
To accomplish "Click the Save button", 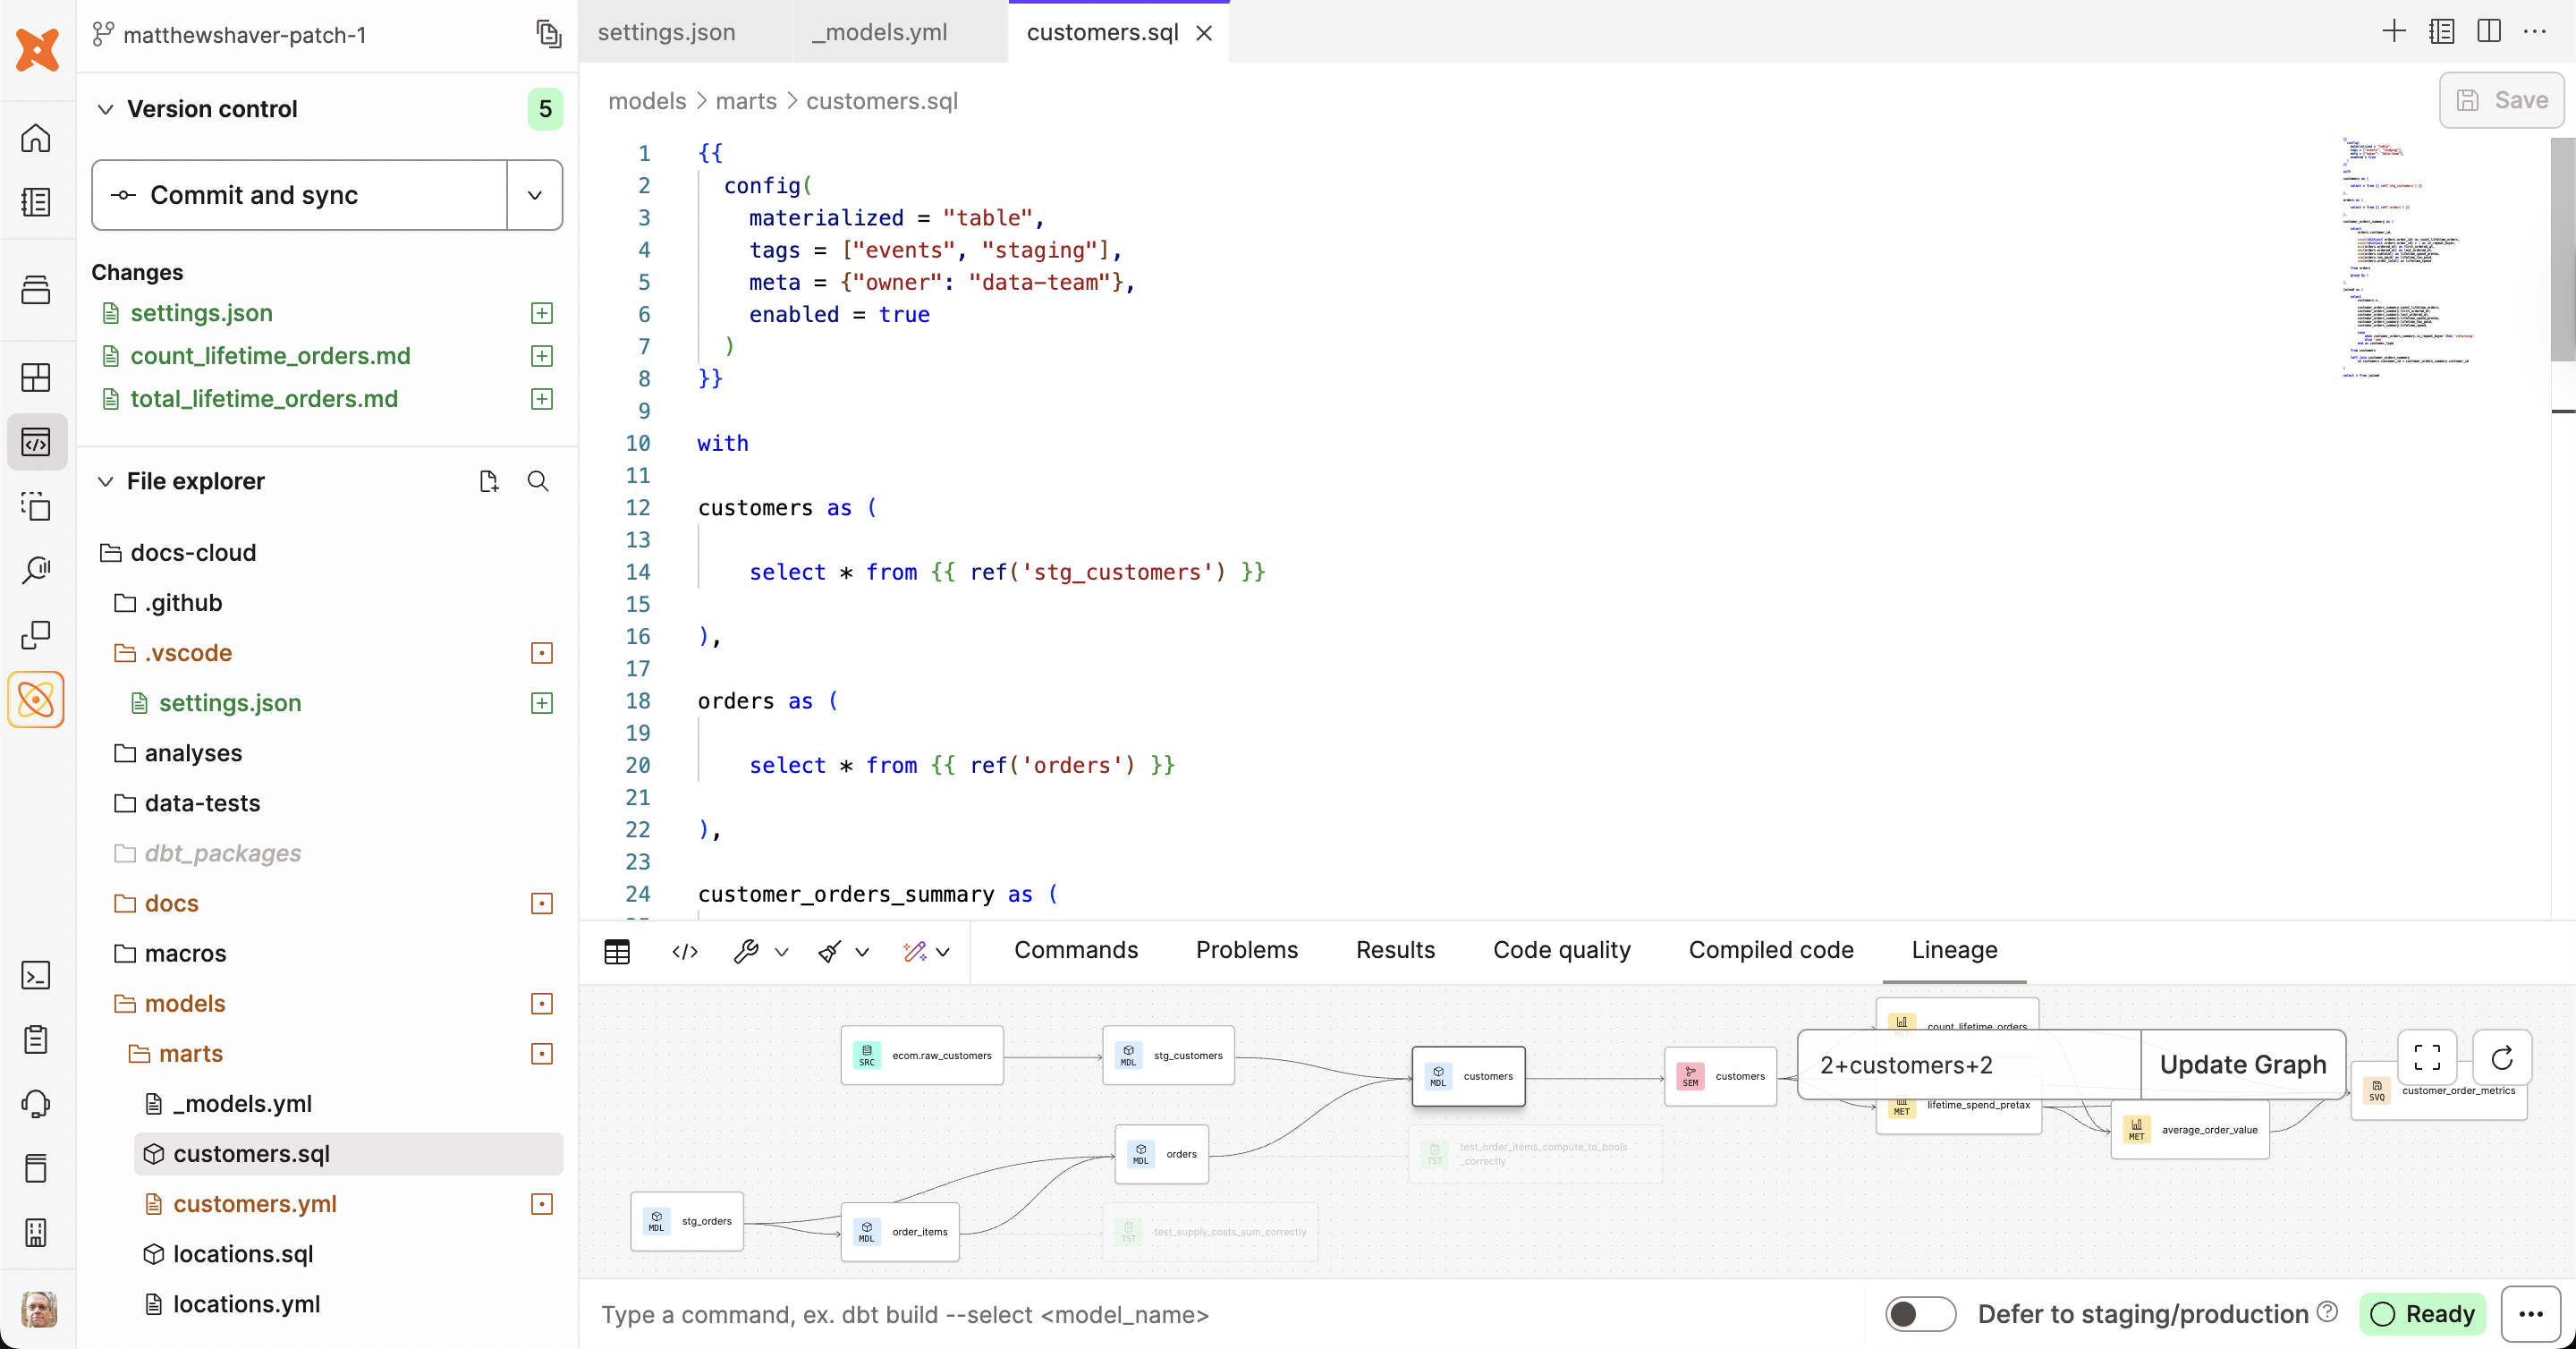I will 2499,100.
